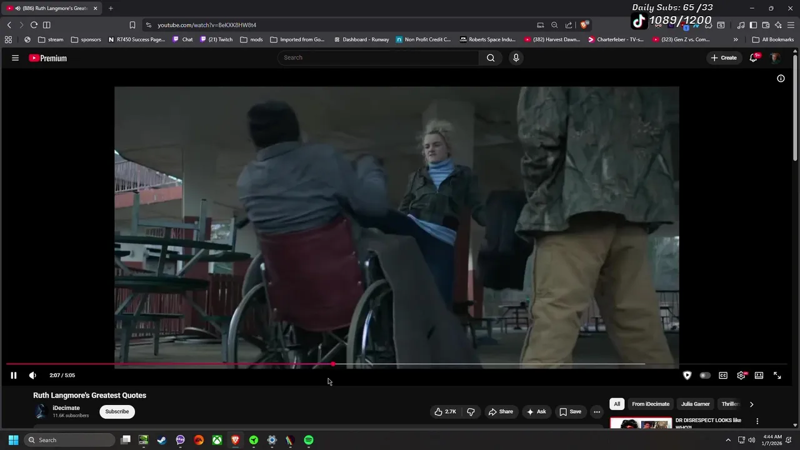Toggle the browser split view icon

[47, 25]
